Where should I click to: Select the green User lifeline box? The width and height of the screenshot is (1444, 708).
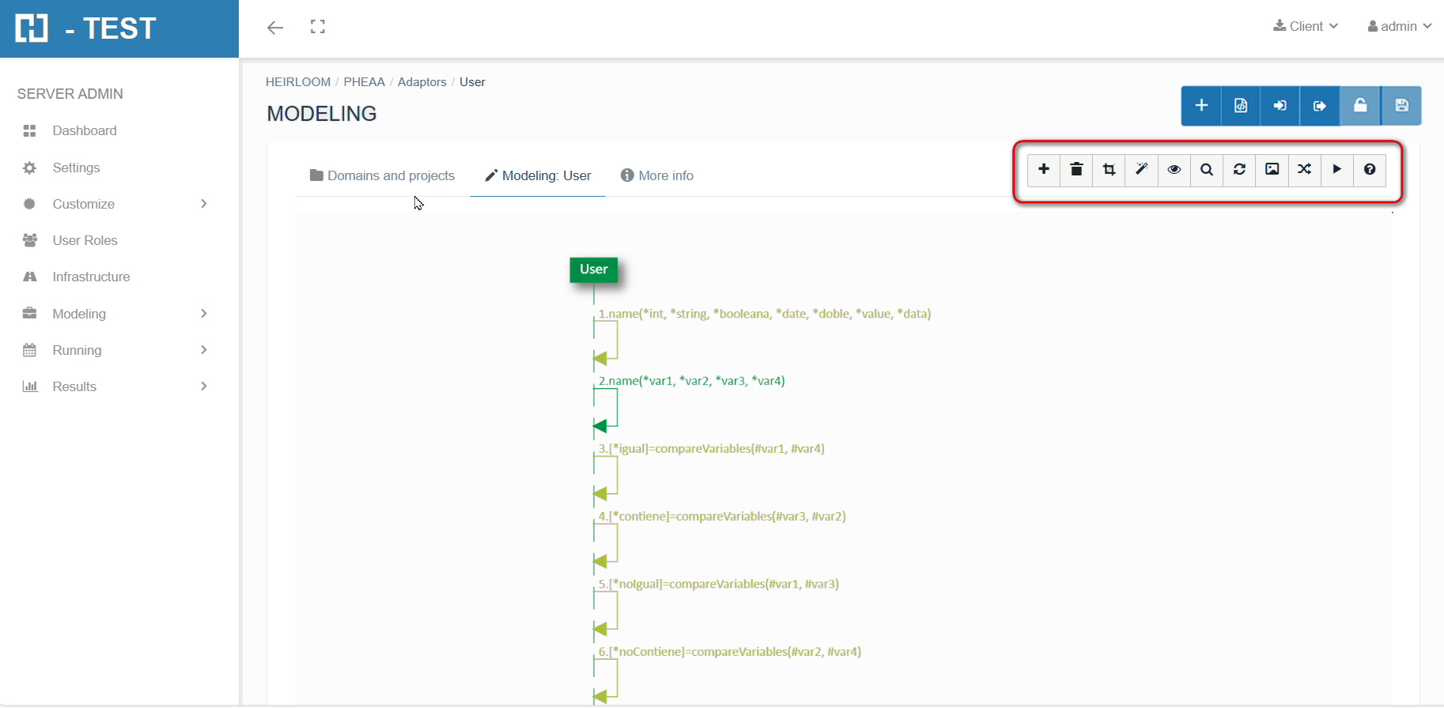coord(593,269)
